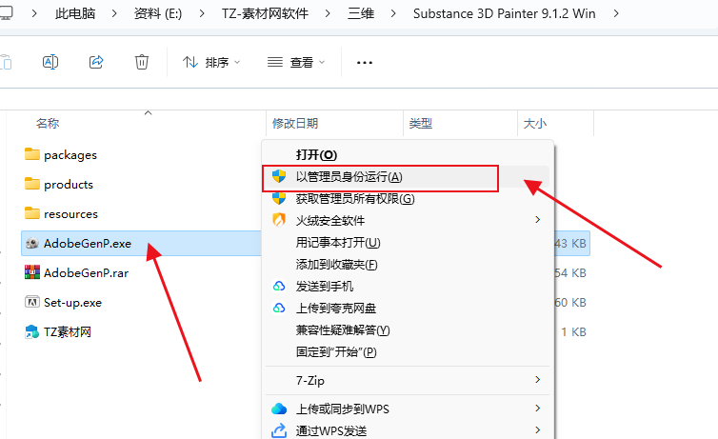Click the resources folder icon

coord(32,213)
